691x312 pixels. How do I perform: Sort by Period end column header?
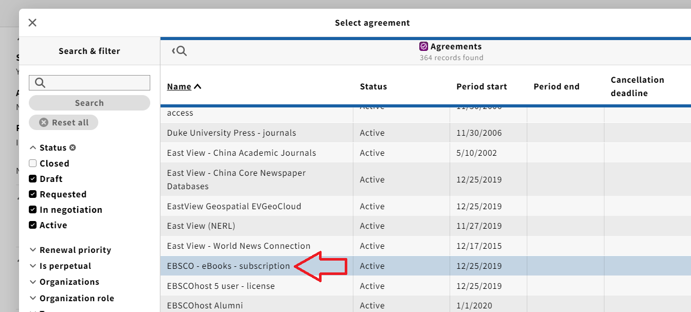click(557, 86)
